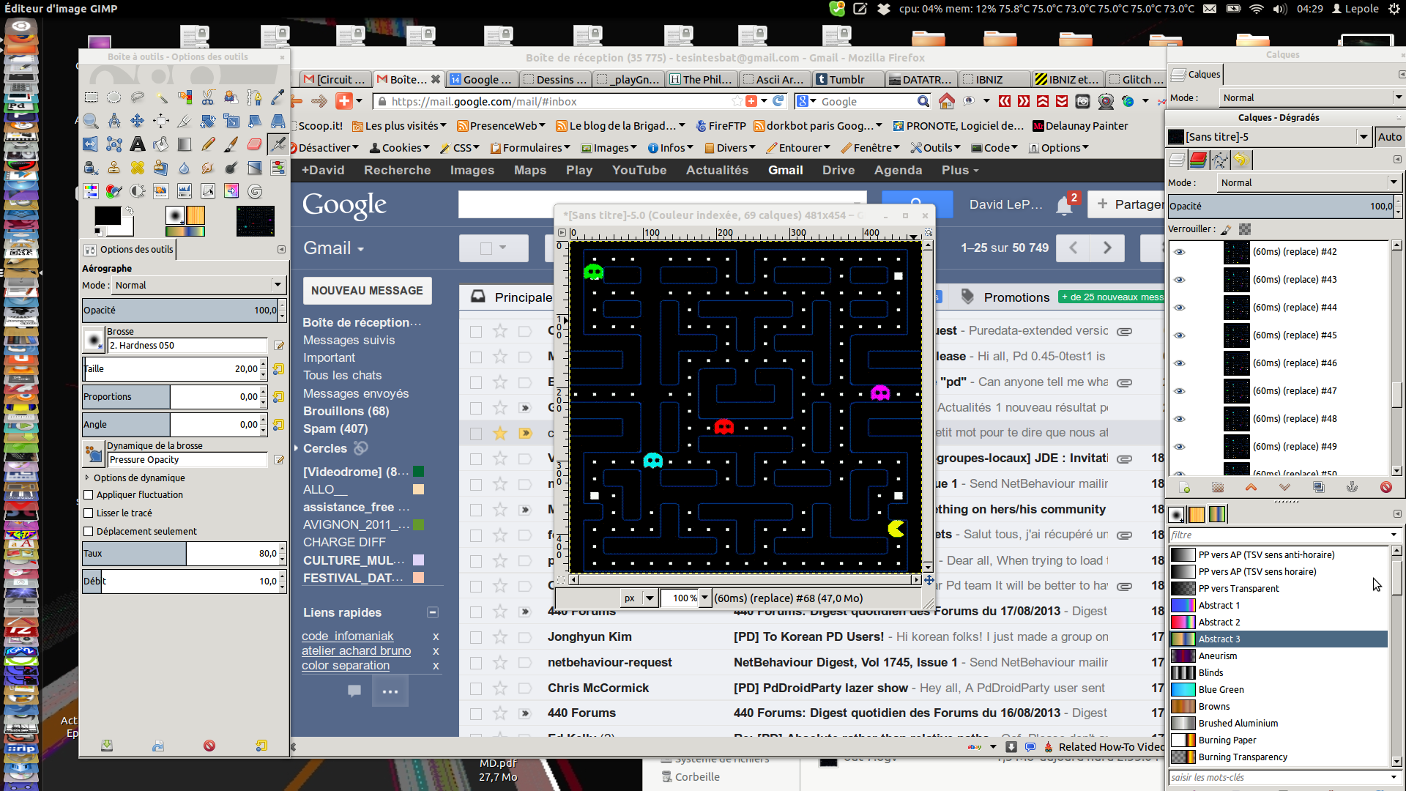Select the Clone stamp tool
1406x791 pixels.
pyautogui.click(x=114, y=168)
